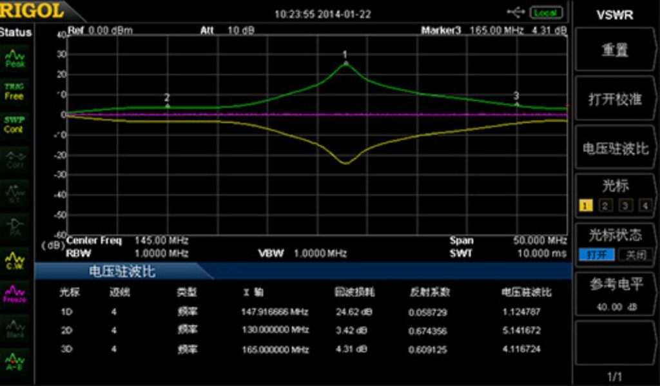
Task: Set marker state to 关闭 (off)
Action: coord(634,255)
